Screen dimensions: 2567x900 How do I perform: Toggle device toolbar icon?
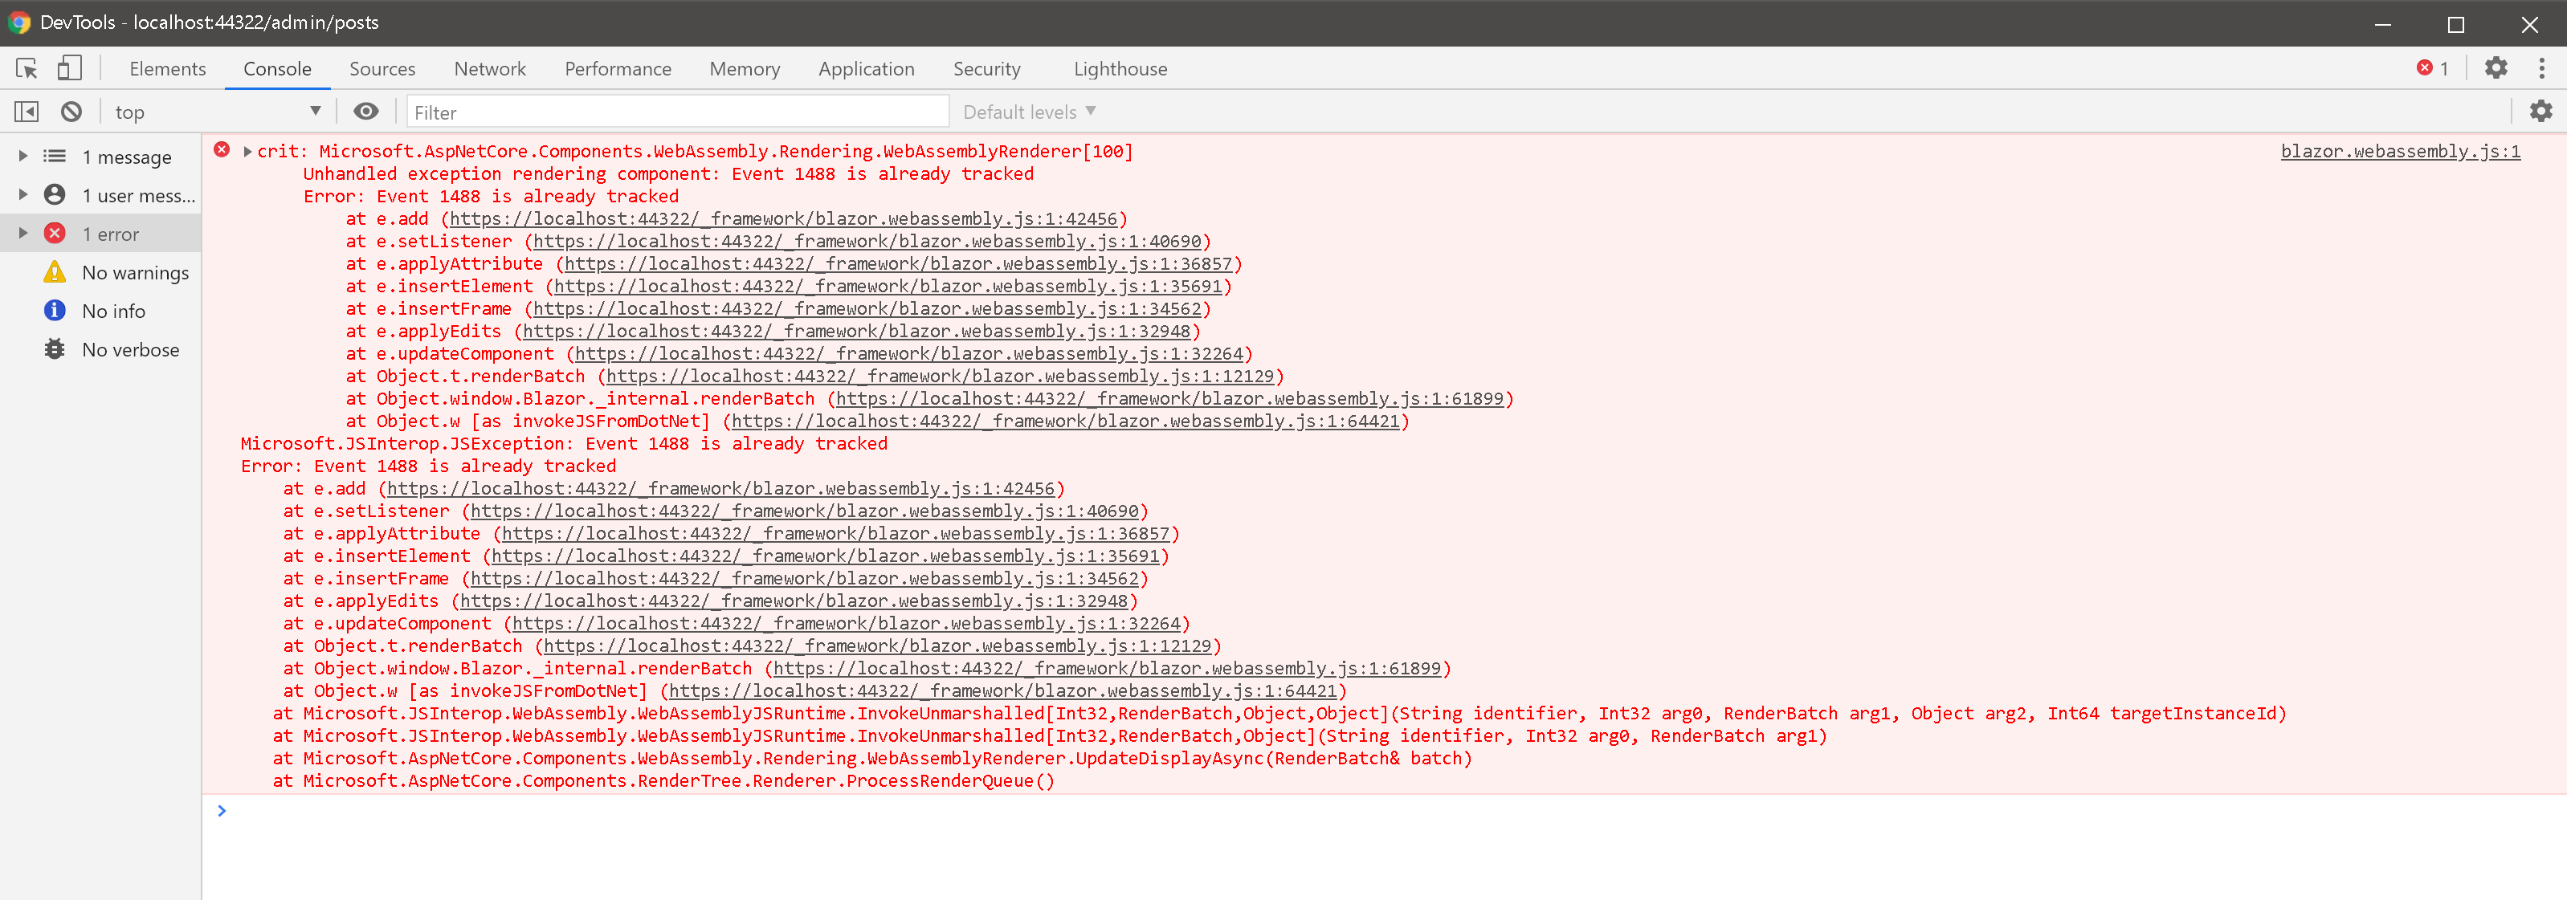[69, 69]
